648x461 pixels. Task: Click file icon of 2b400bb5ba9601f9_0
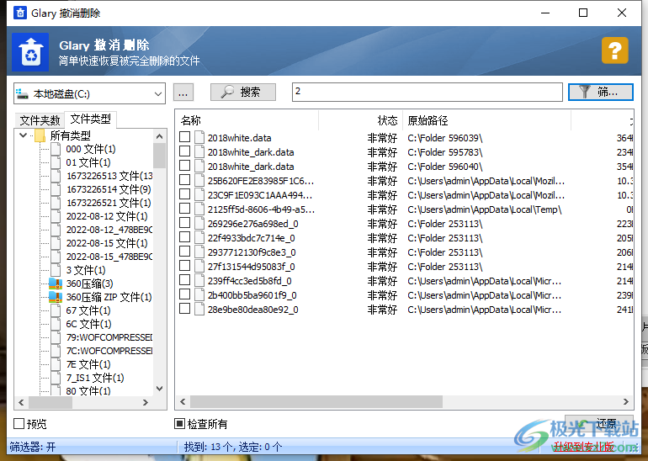(199, 295)
